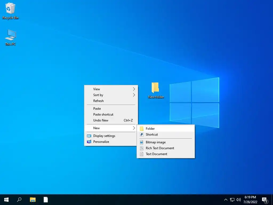Create a new Shortcut from the submenu
273x205 pixels.
166,135
